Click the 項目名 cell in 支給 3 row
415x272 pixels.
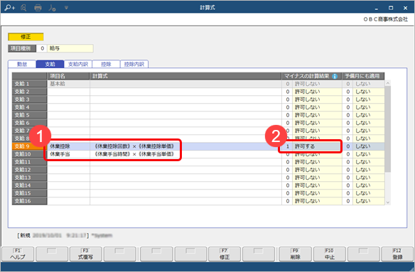click(x=68, y=99)
